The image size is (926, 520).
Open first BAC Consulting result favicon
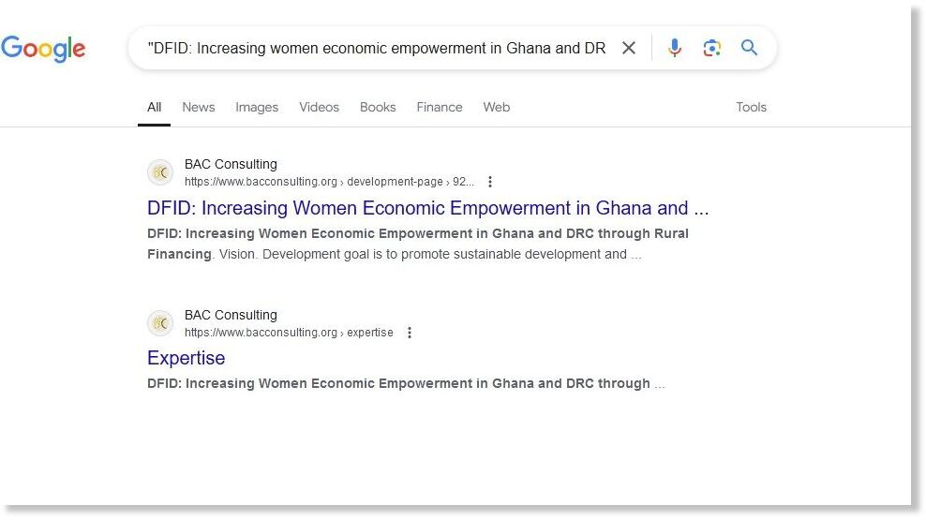160,172
